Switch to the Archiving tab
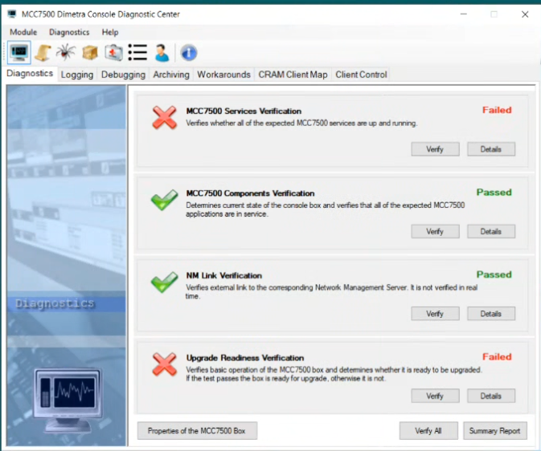Viewport: 541px width, 451px height. click(171, 75)
